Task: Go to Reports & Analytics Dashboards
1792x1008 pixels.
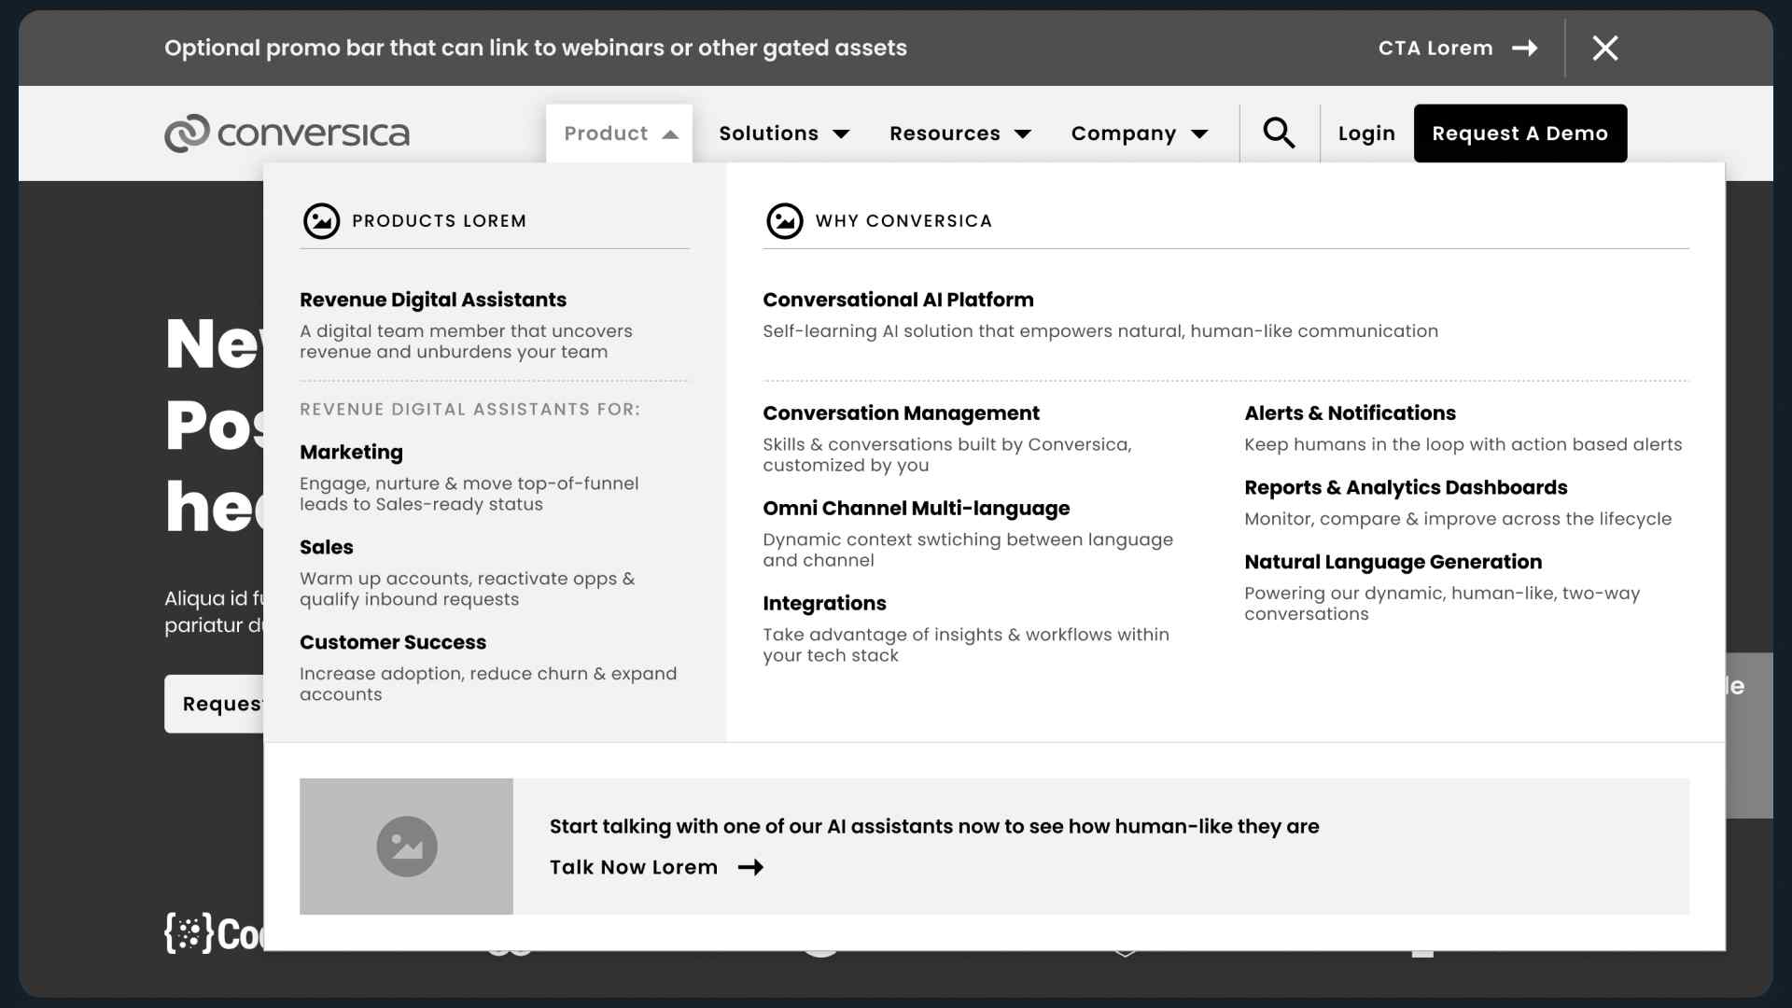Action: 1405,487
